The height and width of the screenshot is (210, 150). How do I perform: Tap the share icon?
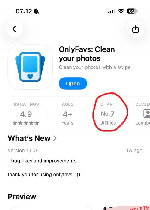pyautogui.click(x=136, y=29)
